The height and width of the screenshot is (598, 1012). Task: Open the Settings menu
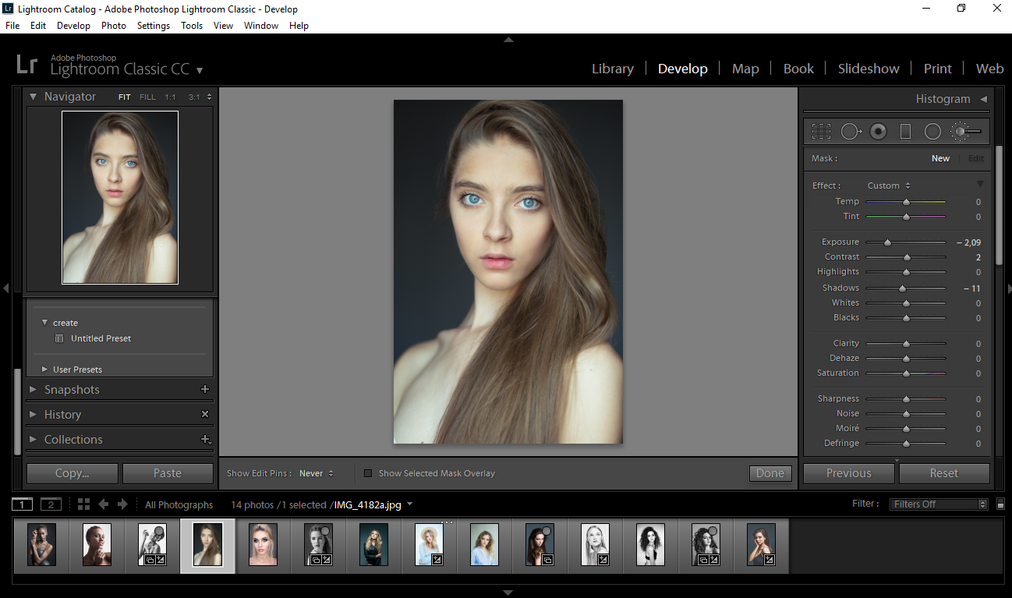(x=153, y=25)
